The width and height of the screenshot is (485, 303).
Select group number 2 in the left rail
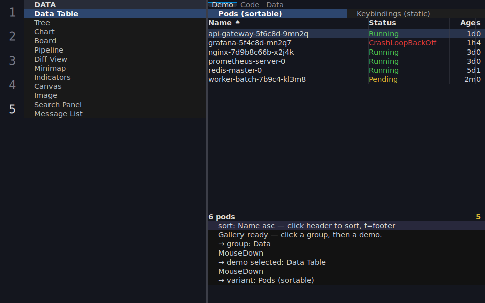(12, 36)
